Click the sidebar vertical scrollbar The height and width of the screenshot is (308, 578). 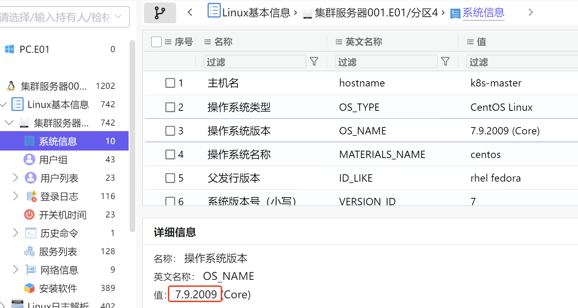pyautogui.click(x=132, y=136)
